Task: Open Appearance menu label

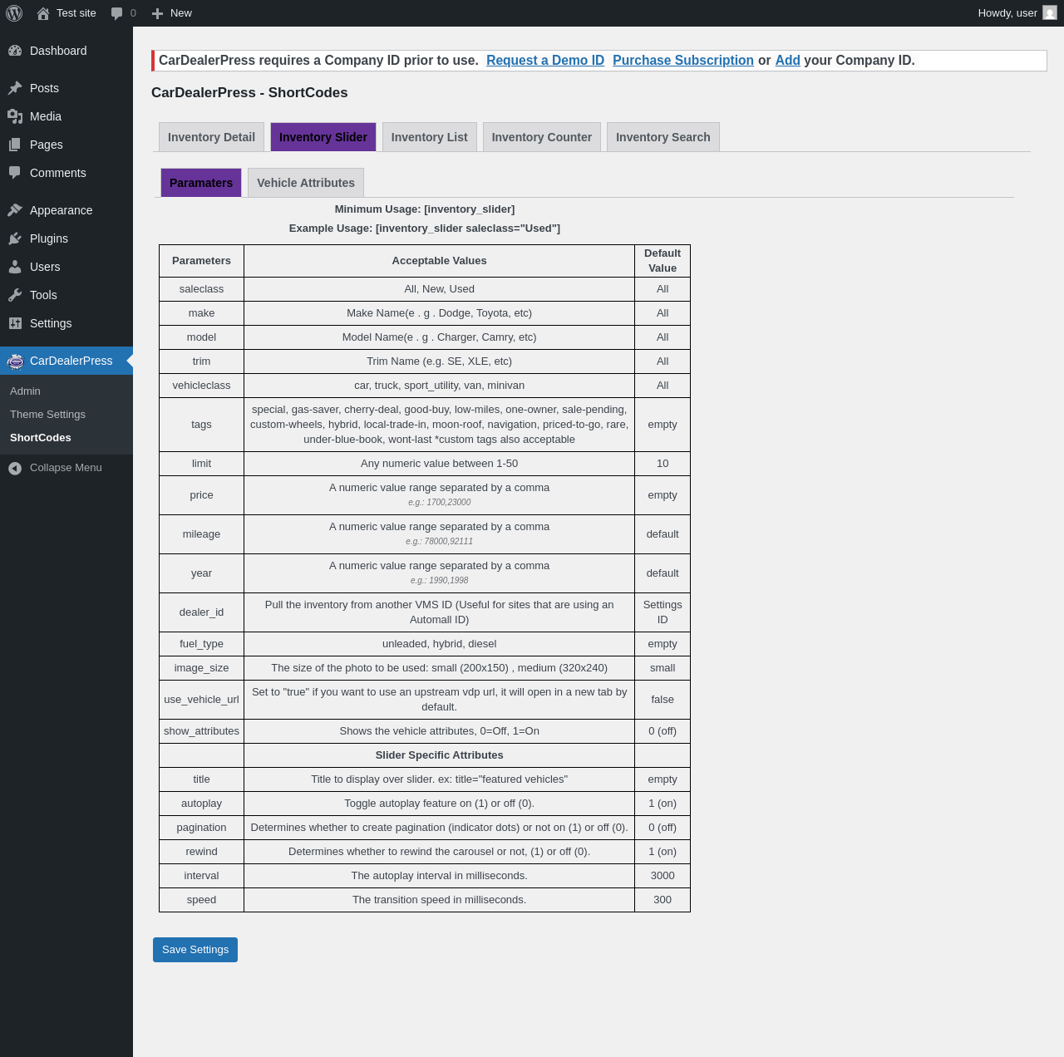Action: pos(62,210)
